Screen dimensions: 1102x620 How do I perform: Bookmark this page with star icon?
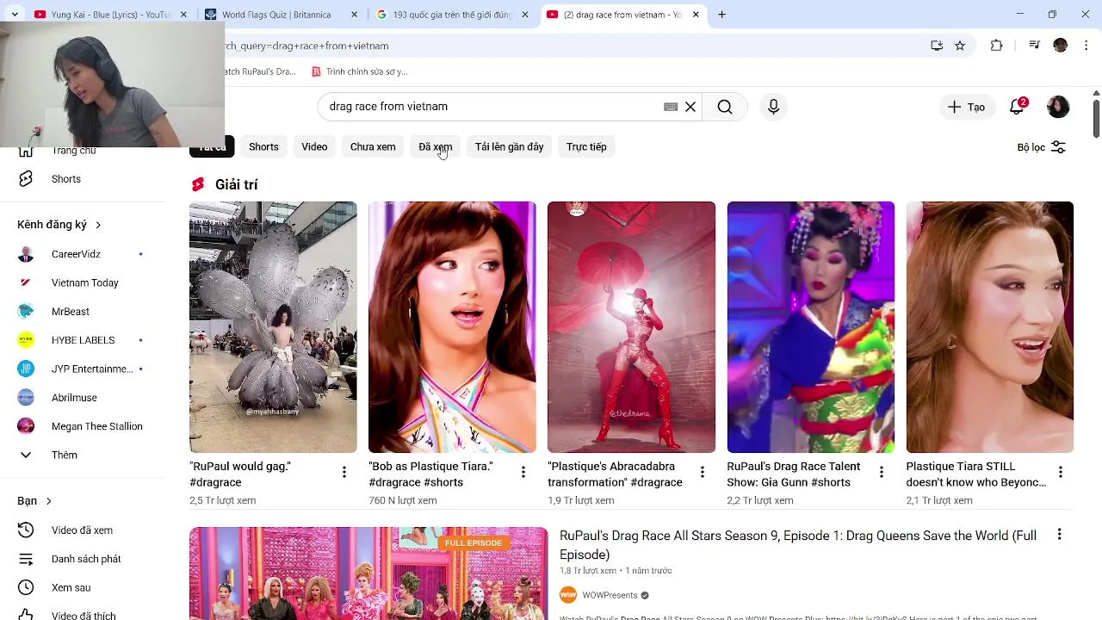[x=960, y=46]
